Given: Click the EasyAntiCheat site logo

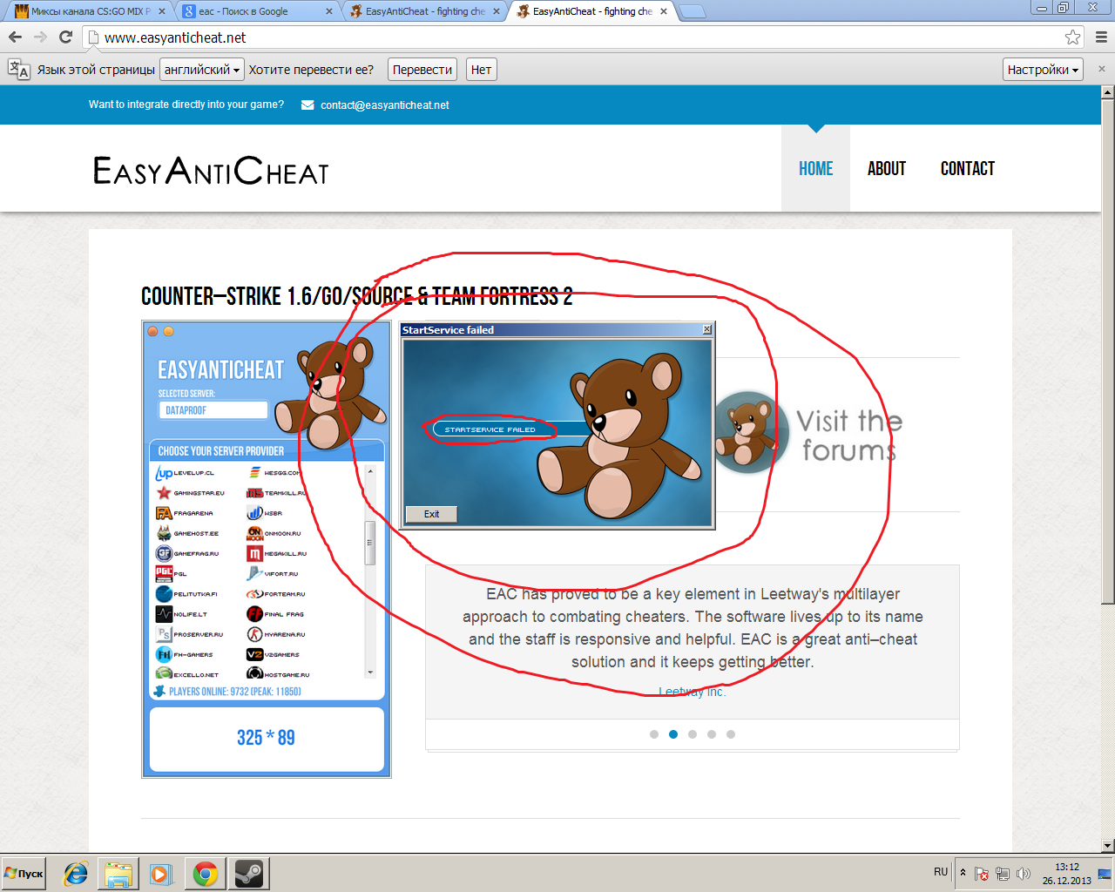Looking at the screenshot, I should 211,170.
